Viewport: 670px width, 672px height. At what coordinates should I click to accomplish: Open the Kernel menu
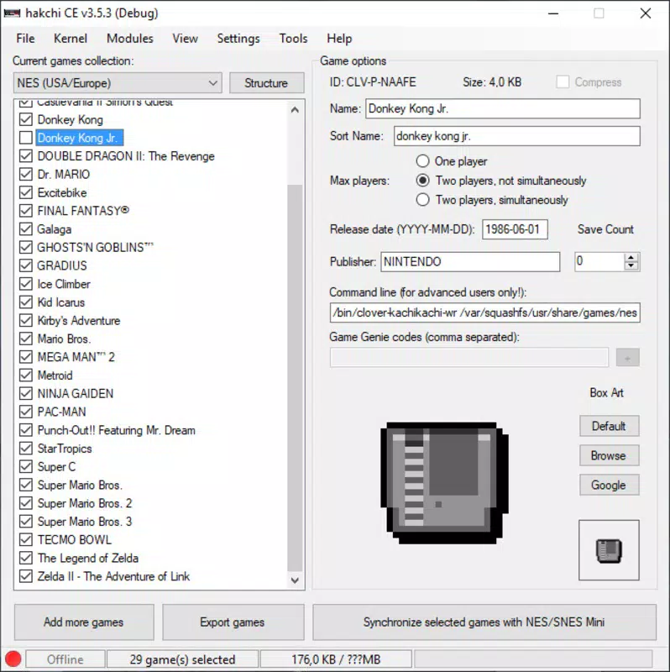point(71,39)
